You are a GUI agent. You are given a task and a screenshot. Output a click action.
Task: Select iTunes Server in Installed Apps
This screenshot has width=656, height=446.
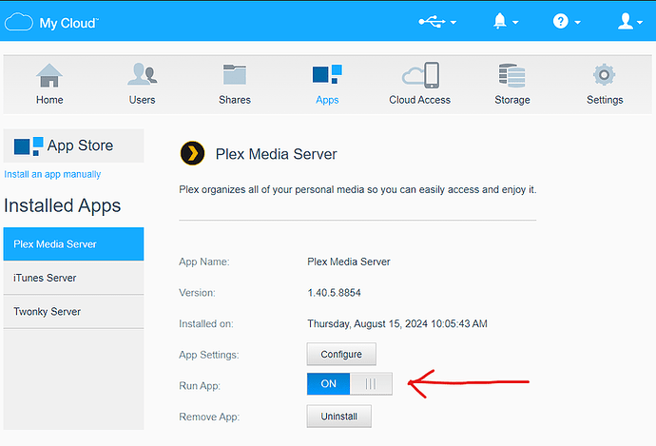pos(73,278)
